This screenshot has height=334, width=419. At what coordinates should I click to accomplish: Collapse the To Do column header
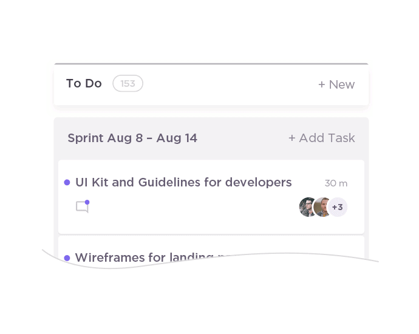click(84, 83)
